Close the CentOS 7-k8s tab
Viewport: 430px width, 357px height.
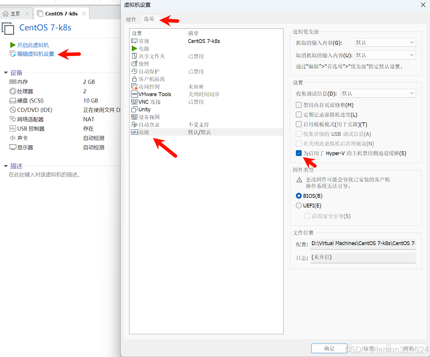tap(84, 13)
